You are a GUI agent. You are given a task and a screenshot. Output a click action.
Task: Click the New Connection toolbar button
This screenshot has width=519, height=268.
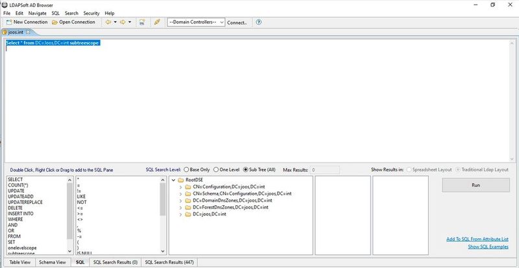tap(27, 22)
